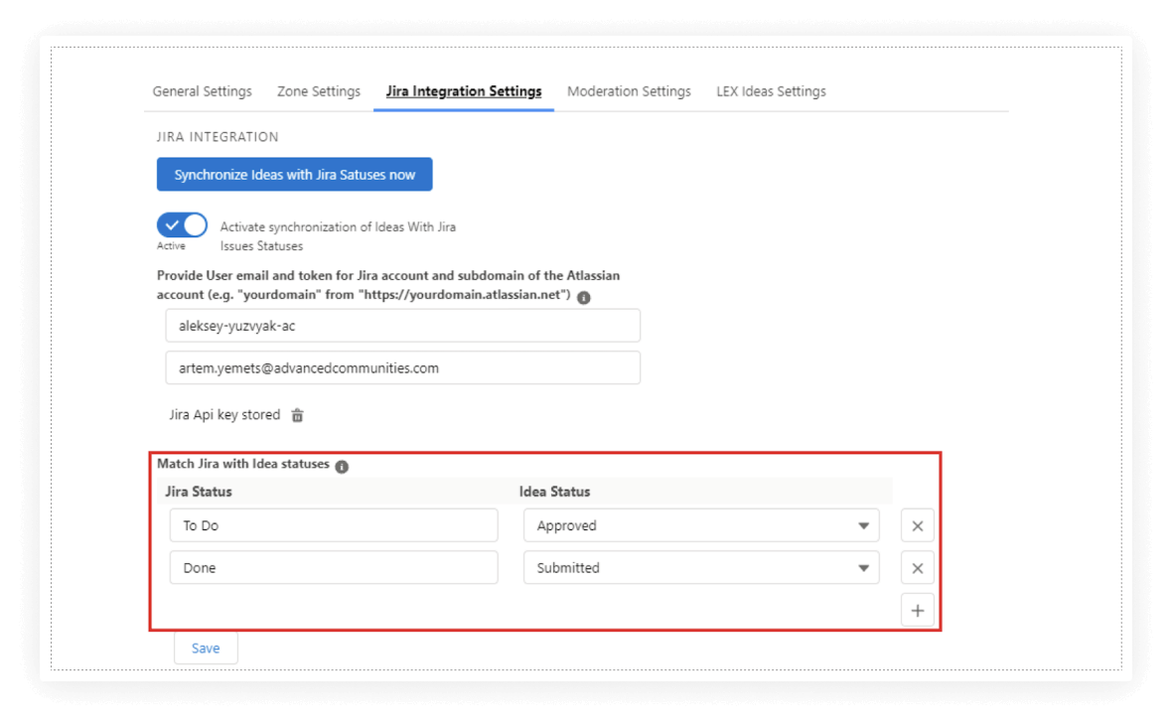
Task: Click the Jira Status field containing Done
Action: [x=333, y=567]
